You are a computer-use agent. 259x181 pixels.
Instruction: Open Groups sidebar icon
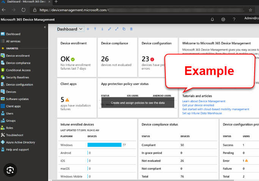(3, 121)
